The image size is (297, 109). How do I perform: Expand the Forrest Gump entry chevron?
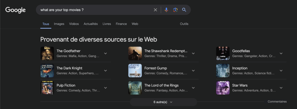[x=193, y=71]
